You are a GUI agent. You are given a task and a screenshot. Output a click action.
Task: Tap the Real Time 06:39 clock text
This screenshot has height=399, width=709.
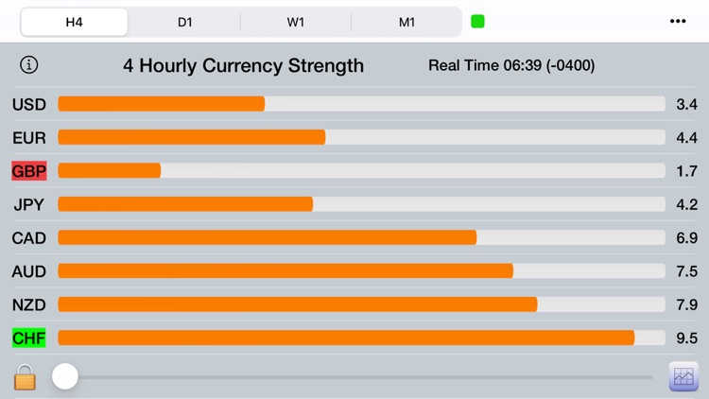511,66
